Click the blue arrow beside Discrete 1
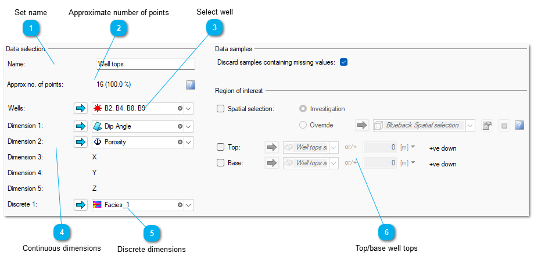Image resolution: width=534 pixels, height=263 pixels. (81, 205)
